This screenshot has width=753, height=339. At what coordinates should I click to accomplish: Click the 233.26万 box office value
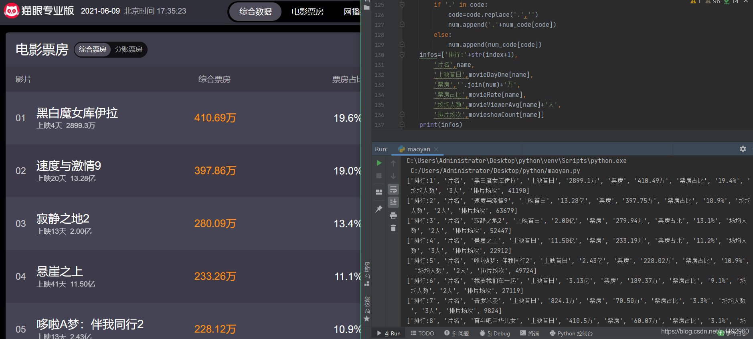click(x=215, y=277)
